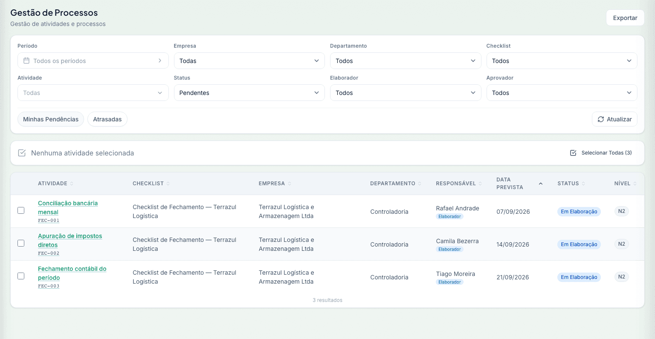Sort by Empresa column arrow icon
The image size is (655, 339).
290,184
